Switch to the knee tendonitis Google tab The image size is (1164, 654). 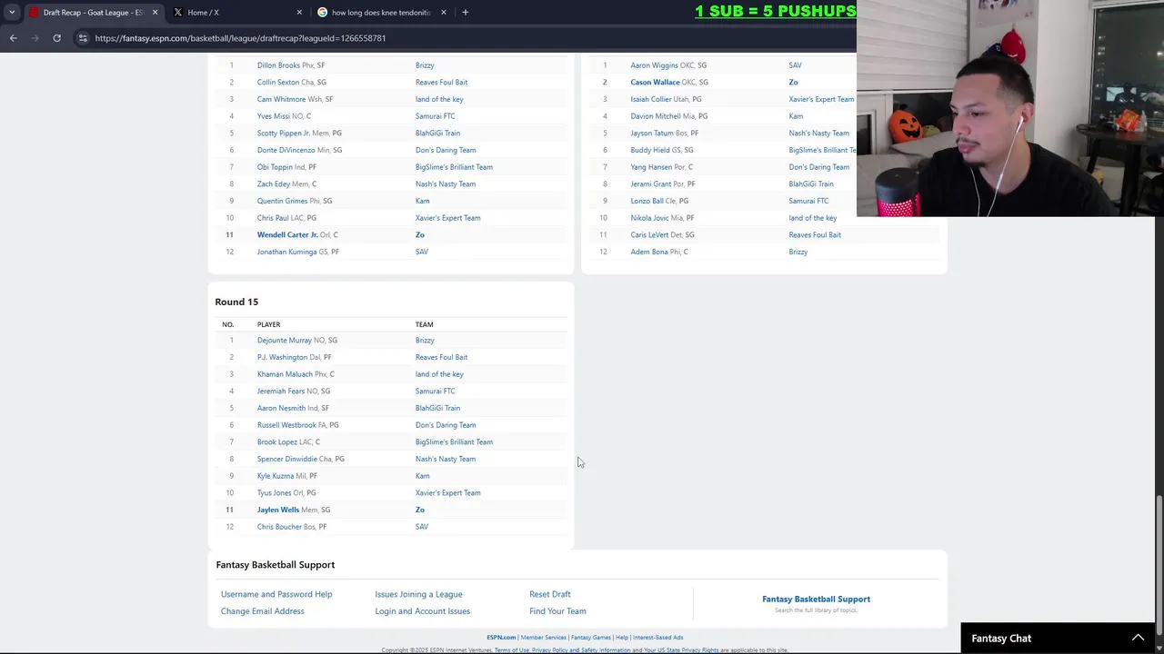(x=382, y=13)
